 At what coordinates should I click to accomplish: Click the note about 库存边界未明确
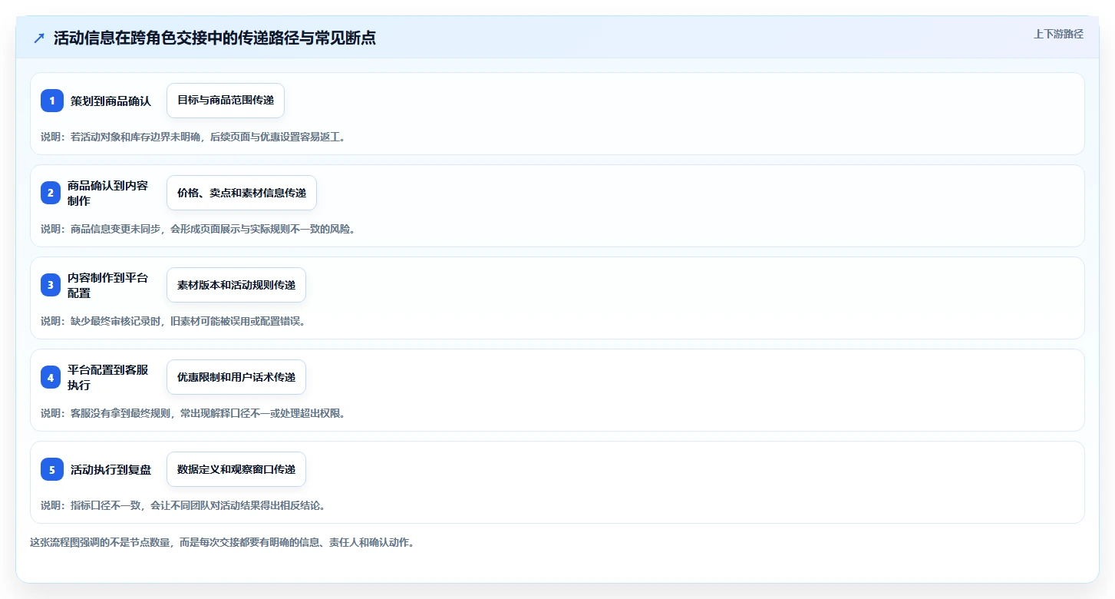193,137
